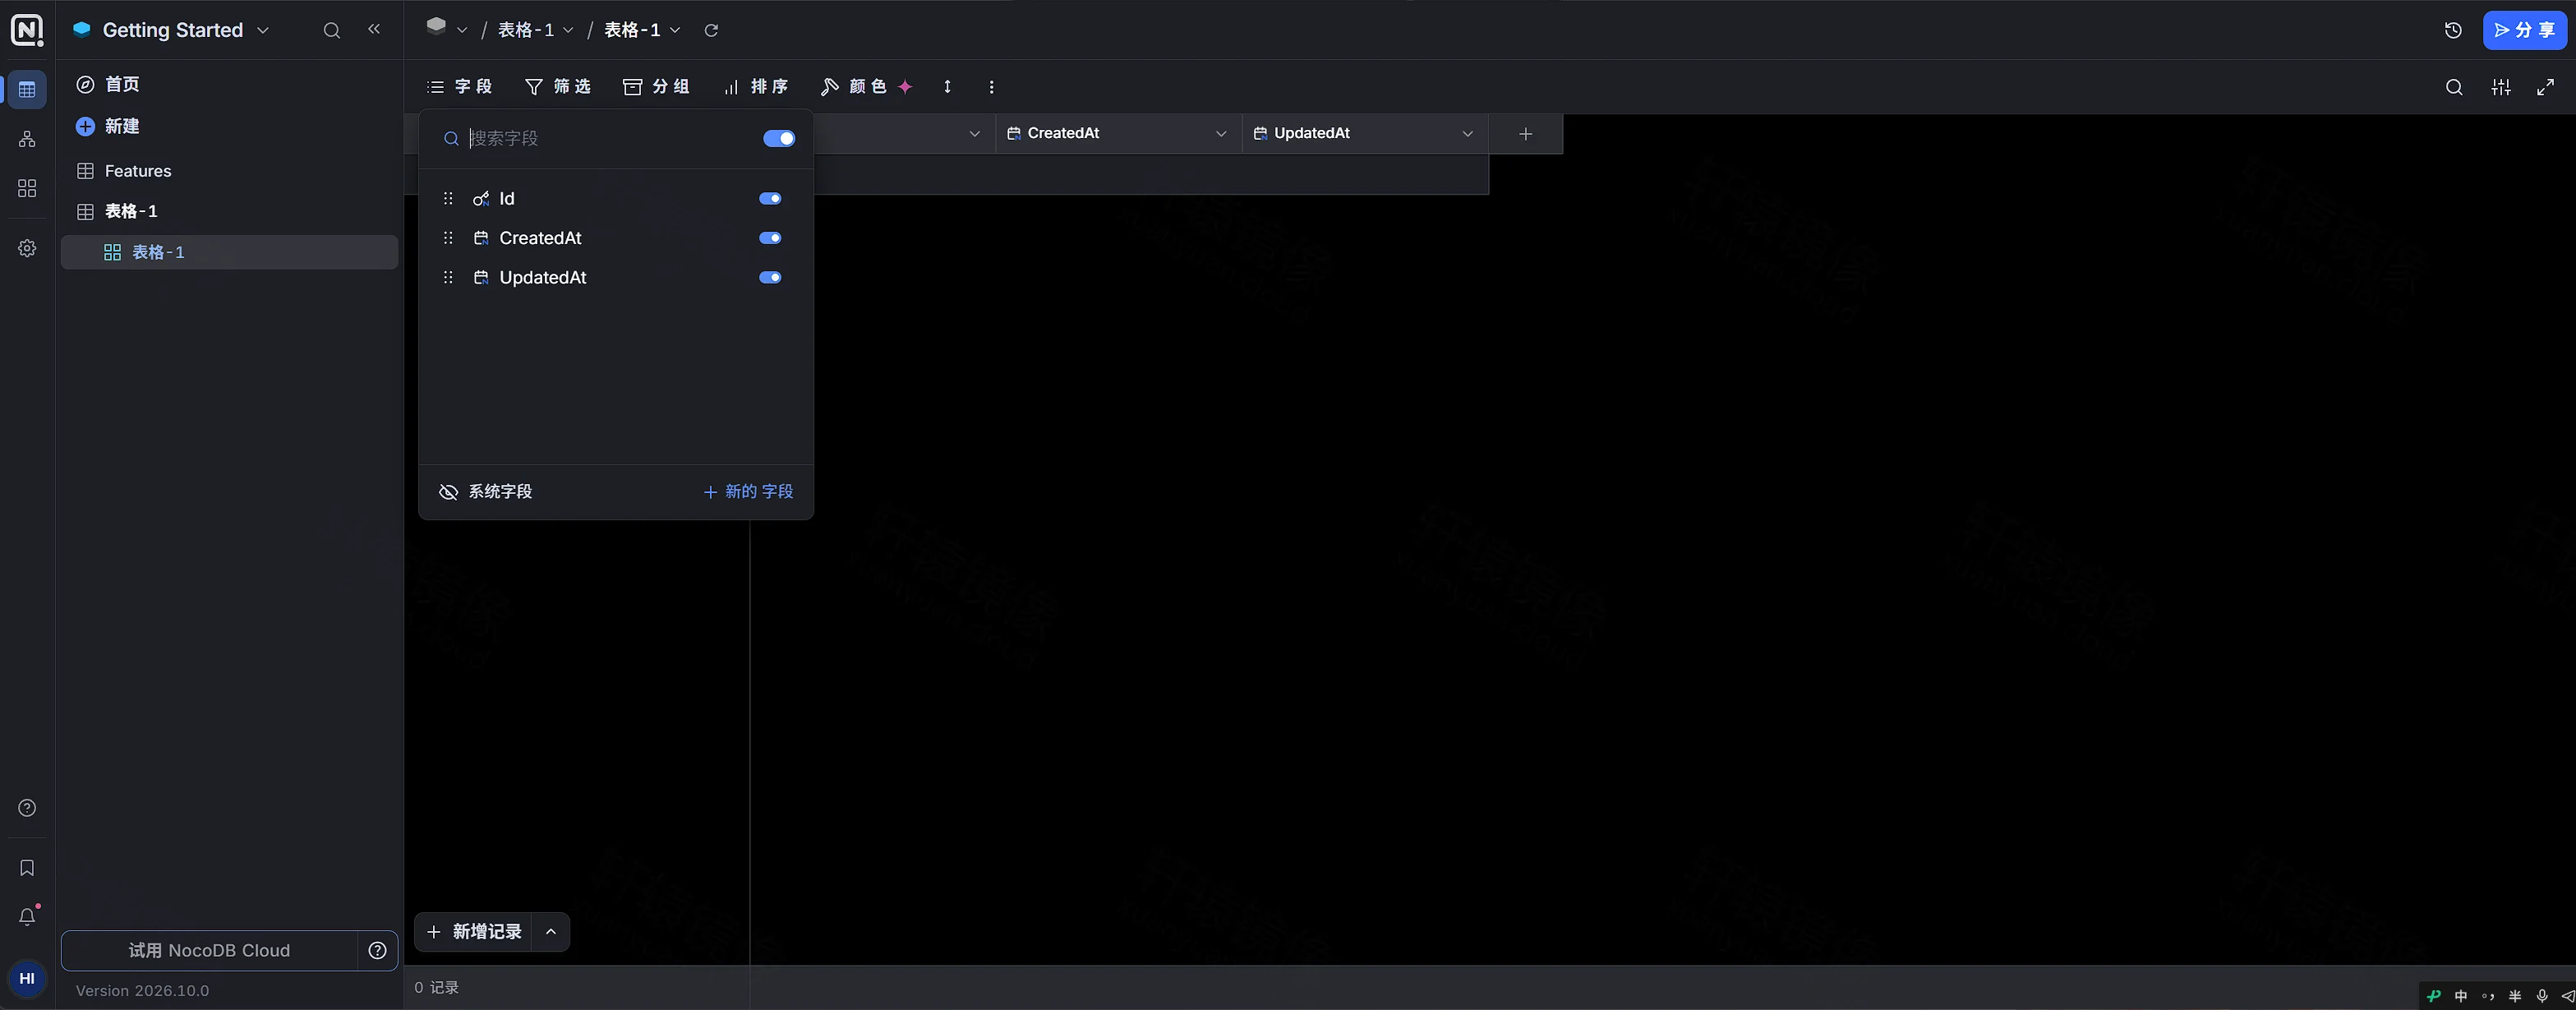
Task: Toggle visibility of UpdatedAt field
Action: point(770,278)
